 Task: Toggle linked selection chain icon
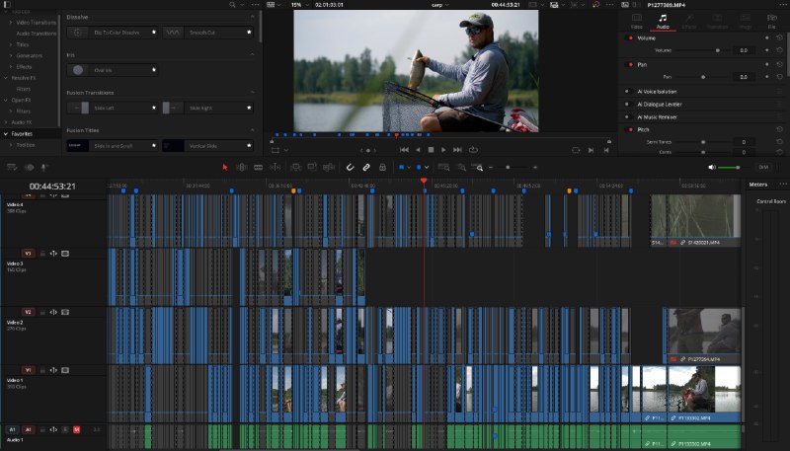366,167
